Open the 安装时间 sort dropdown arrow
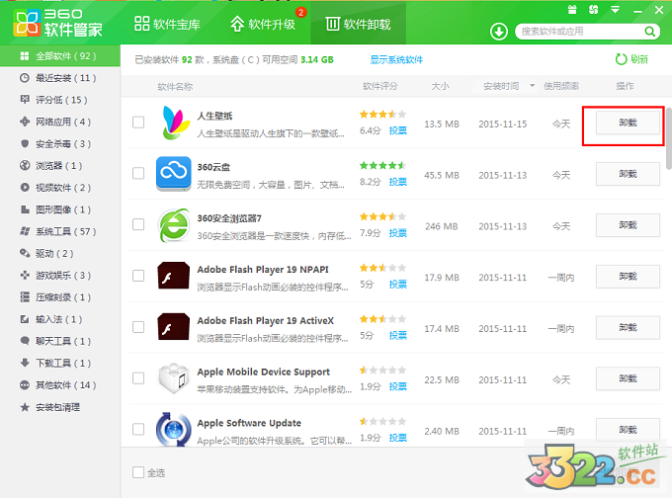The width and height of the screenshot is (672, 498). click(533, 86)
